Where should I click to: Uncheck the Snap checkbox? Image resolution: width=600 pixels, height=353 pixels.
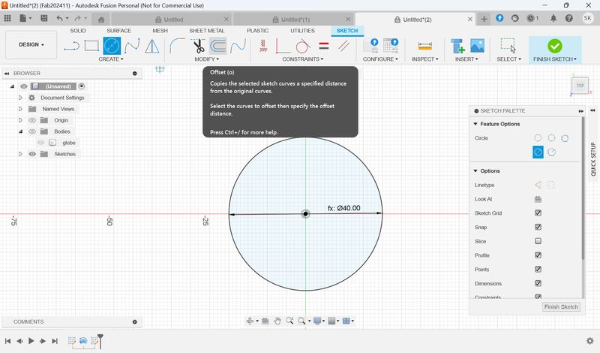coord(538,227)
